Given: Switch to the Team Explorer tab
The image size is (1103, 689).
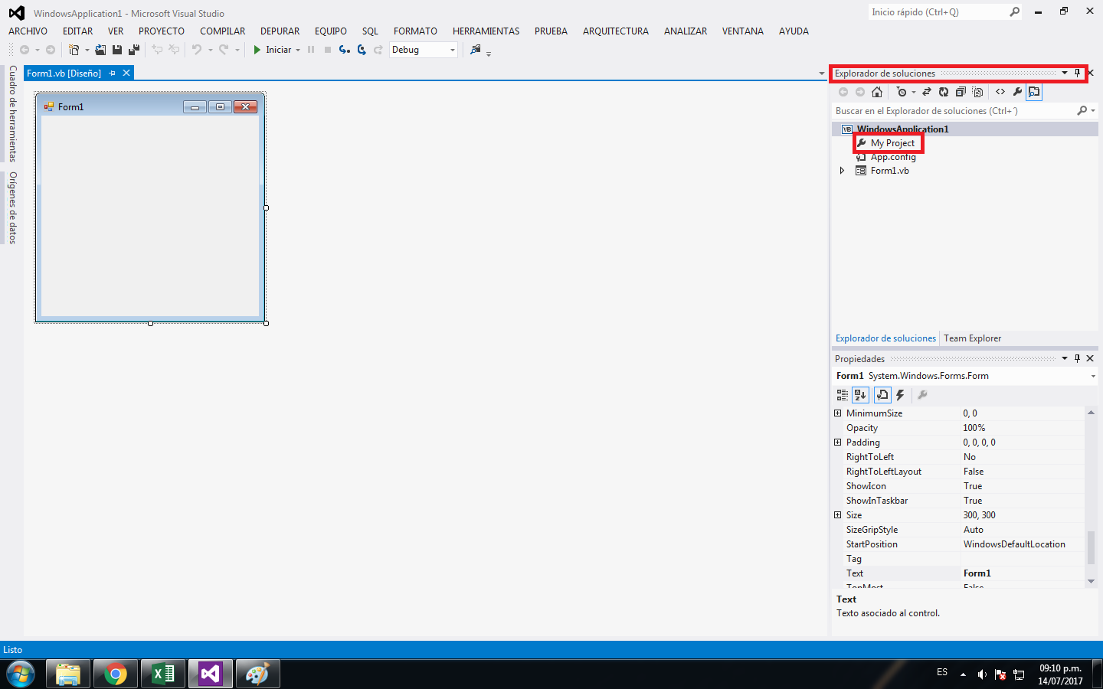Looking at the screenshot, I should pos(972,338).
